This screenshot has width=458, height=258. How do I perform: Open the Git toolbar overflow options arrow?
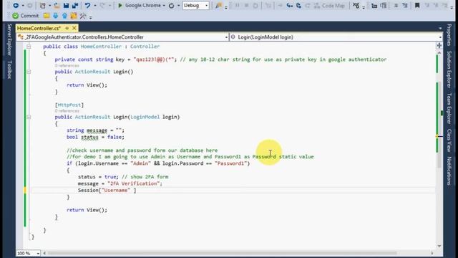(91, 17)
